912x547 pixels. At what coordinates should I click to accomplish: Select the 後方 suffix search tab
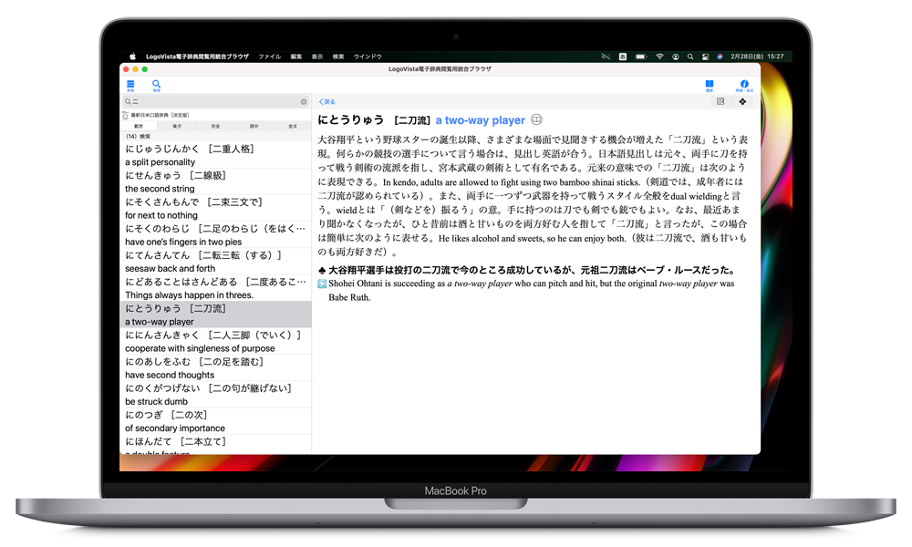(177, 126)
